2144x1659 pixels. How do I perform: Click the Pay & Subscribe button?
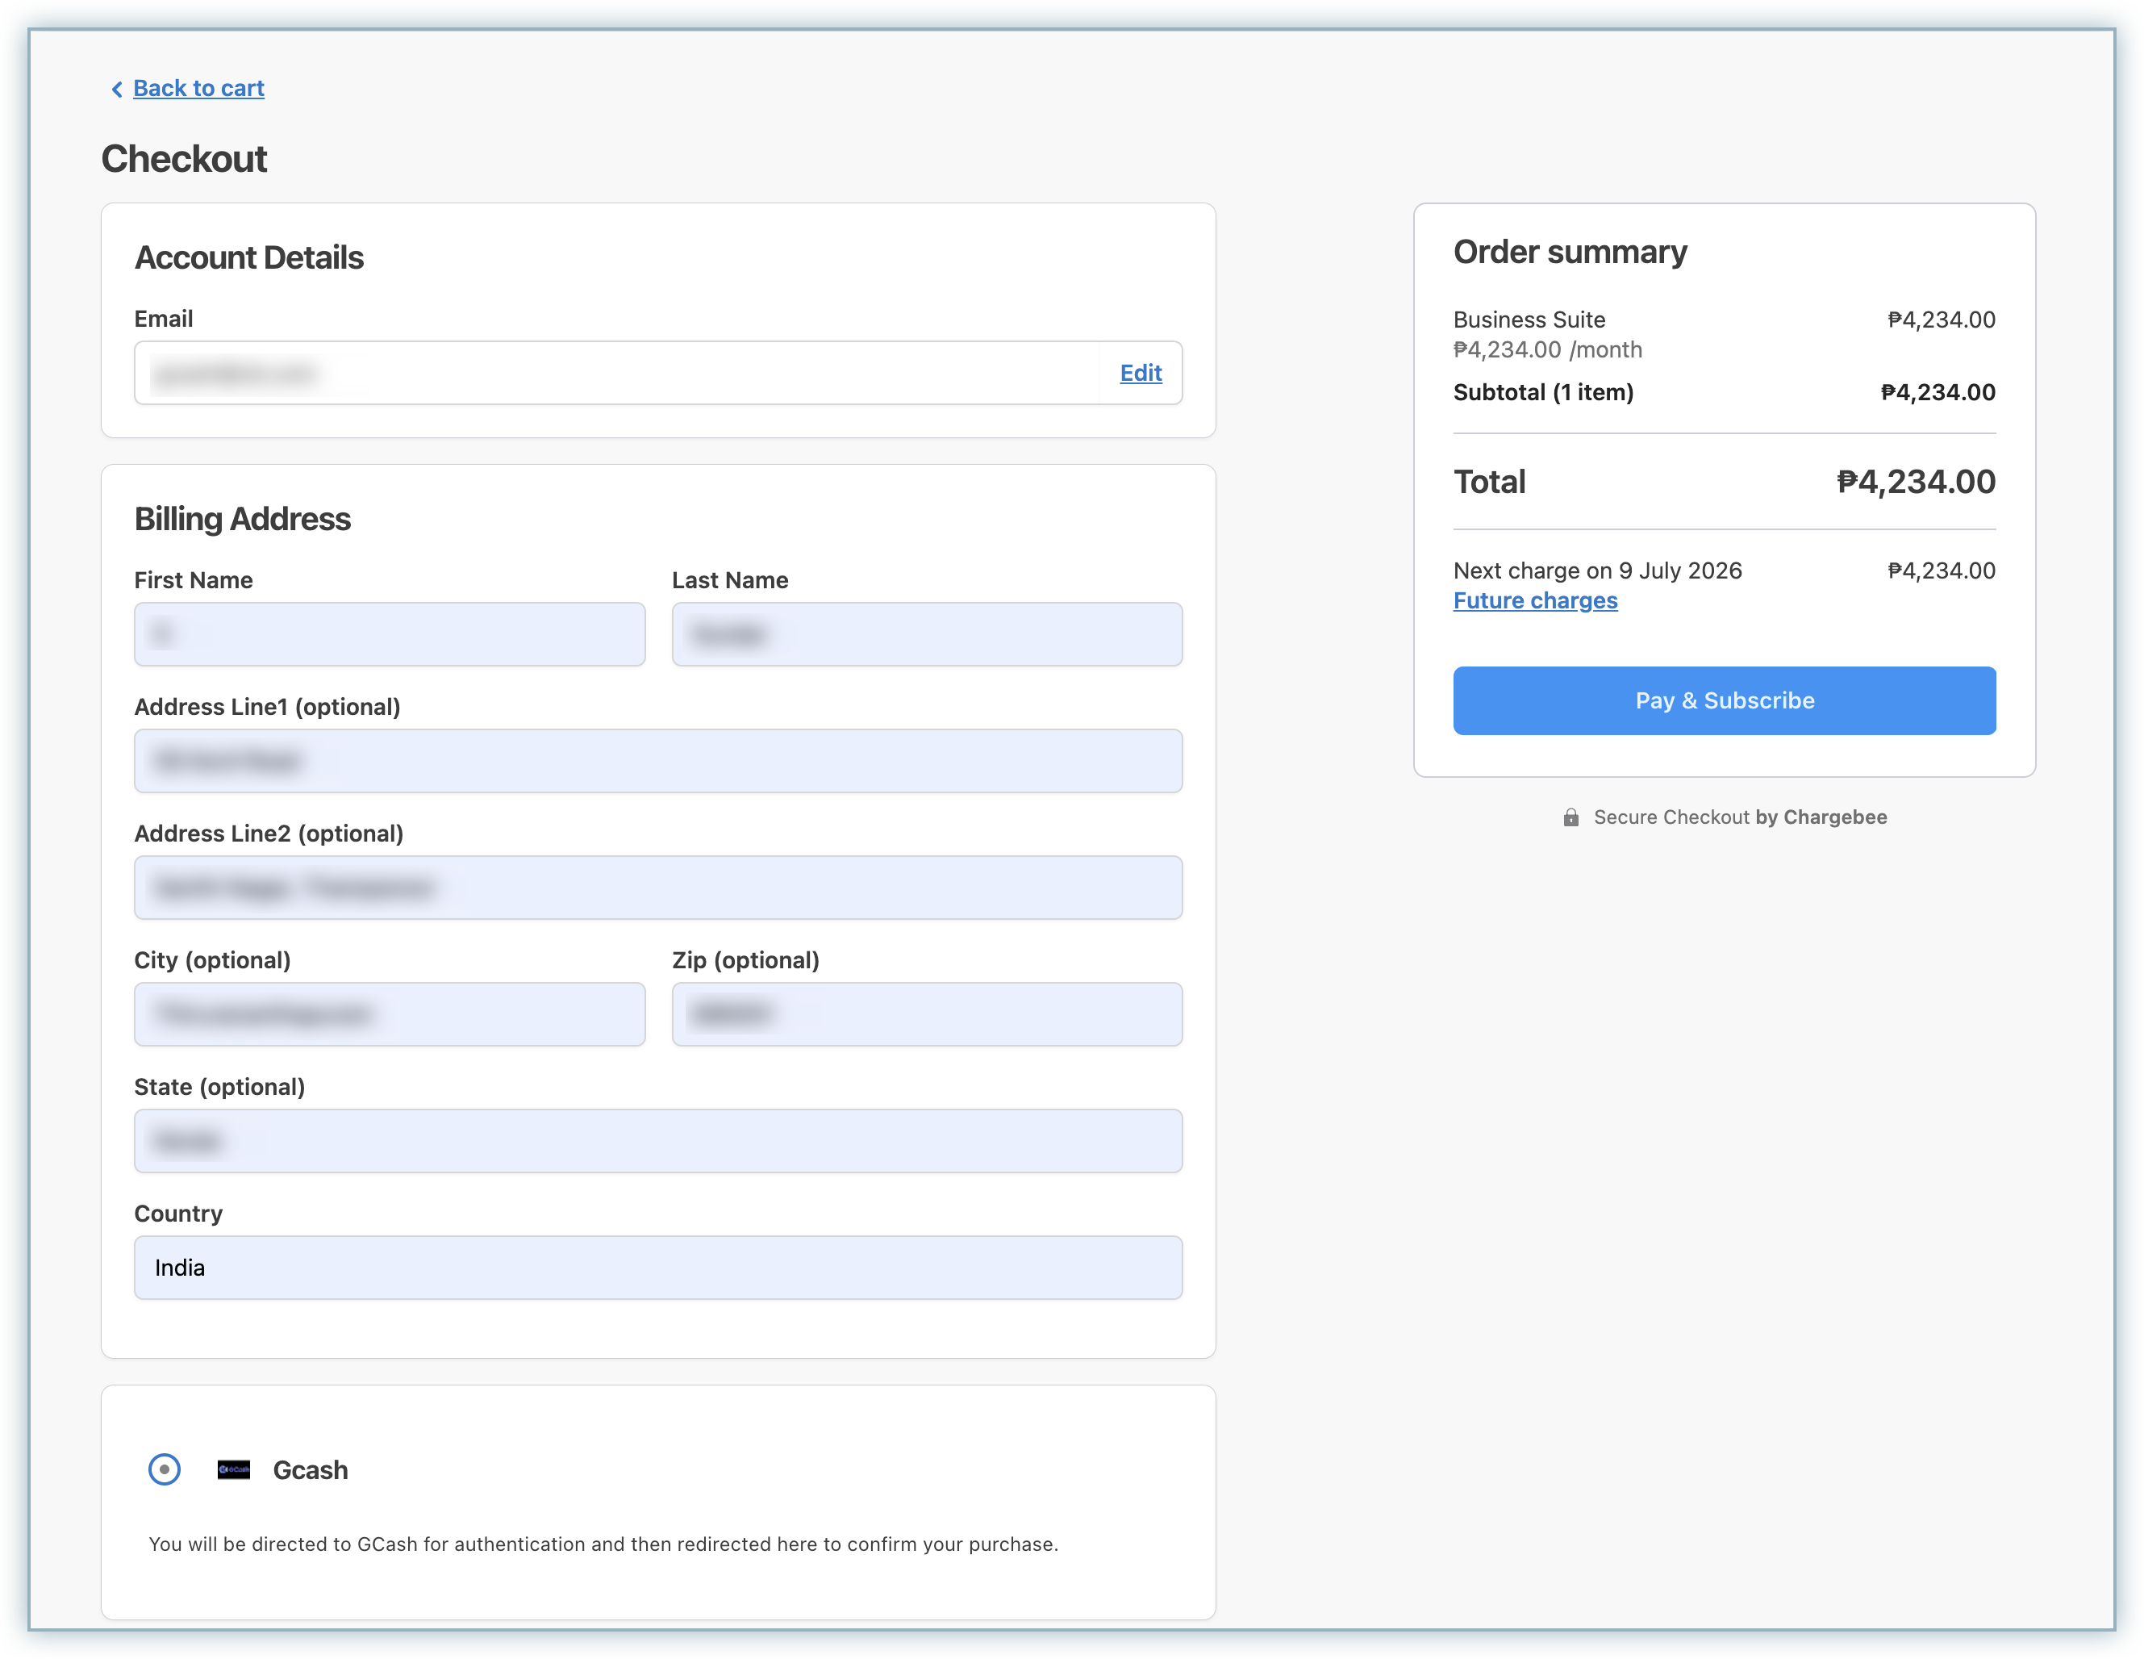1725,701
